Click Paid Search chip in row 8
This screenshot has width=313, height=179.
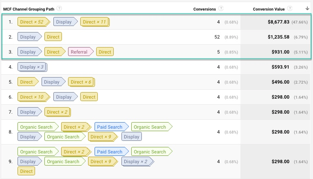[x=111, y=127]
